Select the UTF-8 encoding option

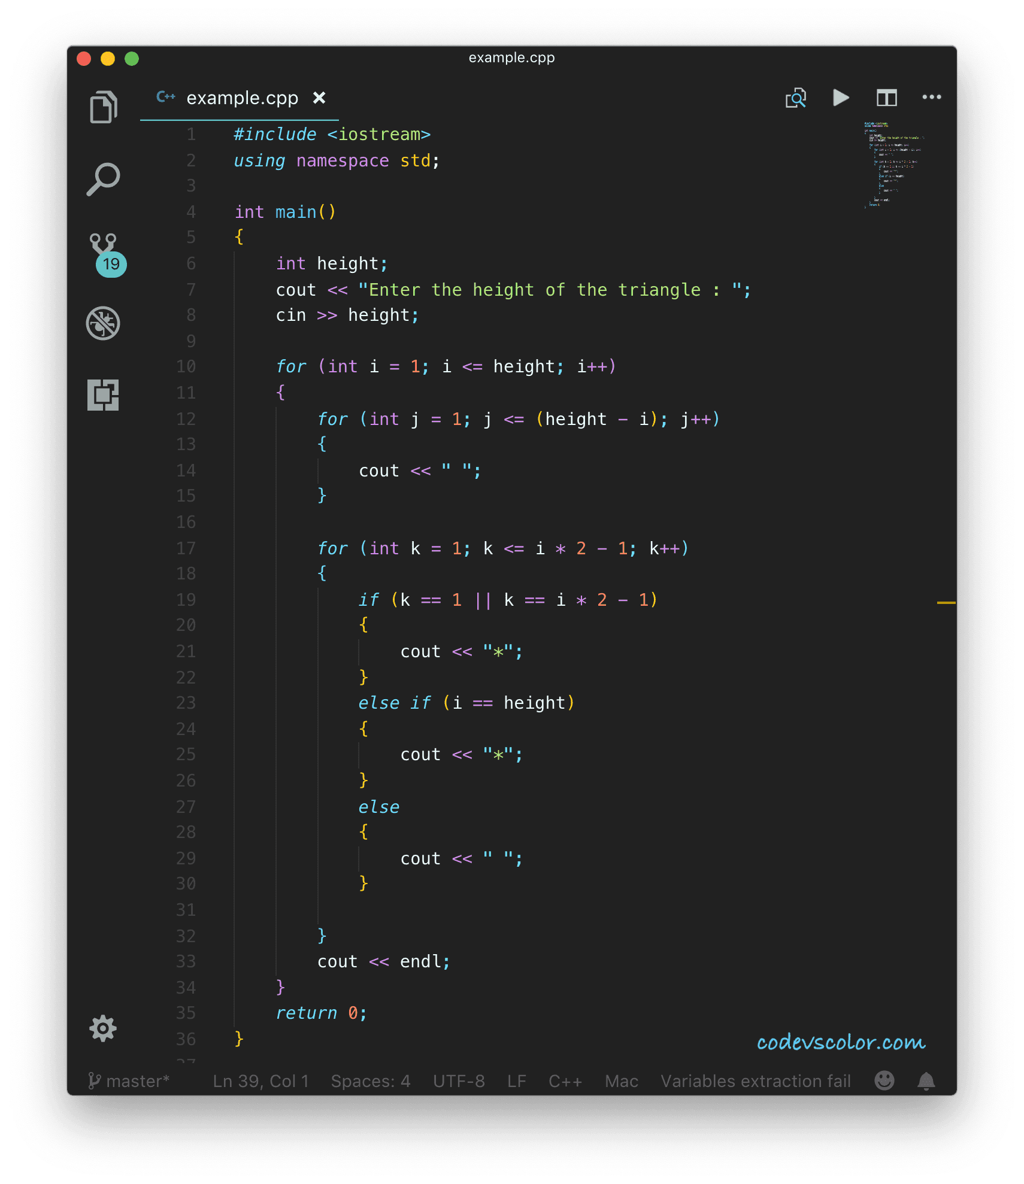(459, 1081)
